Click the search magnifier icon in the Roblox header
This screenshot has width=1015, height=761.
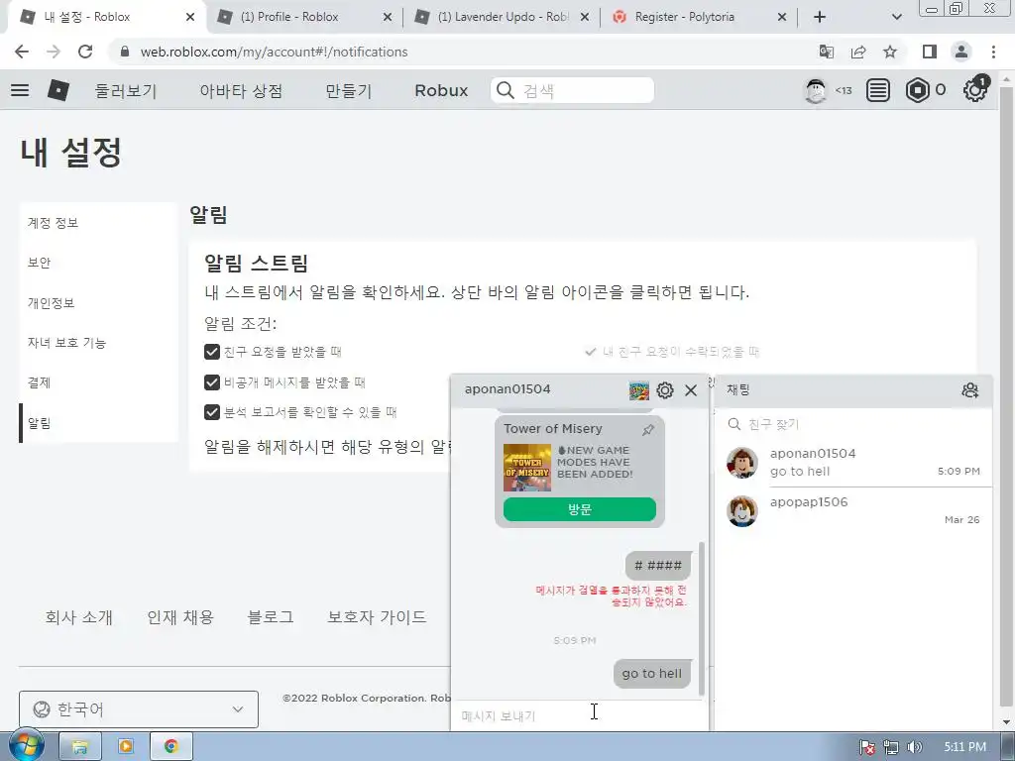[505, 90]
